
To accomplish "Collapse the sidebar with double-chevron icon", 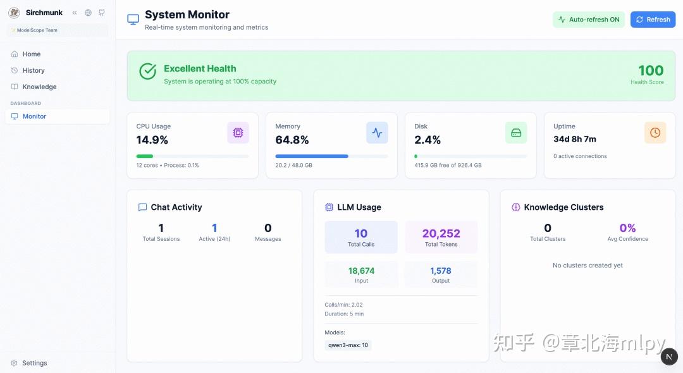I will [x=75, y=13].
